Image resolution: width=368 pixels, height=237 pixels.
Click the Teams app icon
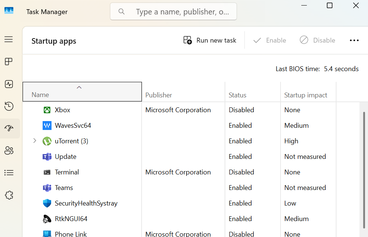[x=47, y=188]
